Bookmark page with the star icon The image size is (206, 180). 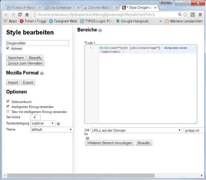tap(185, 15)
